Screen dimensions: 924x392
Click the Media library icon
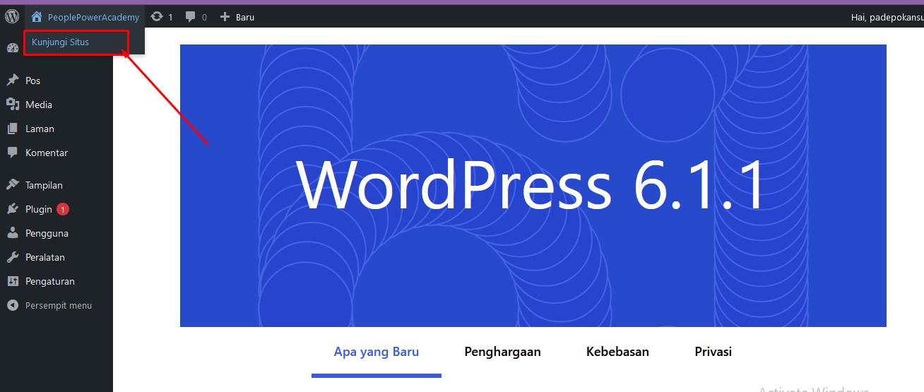coord(13,105)
